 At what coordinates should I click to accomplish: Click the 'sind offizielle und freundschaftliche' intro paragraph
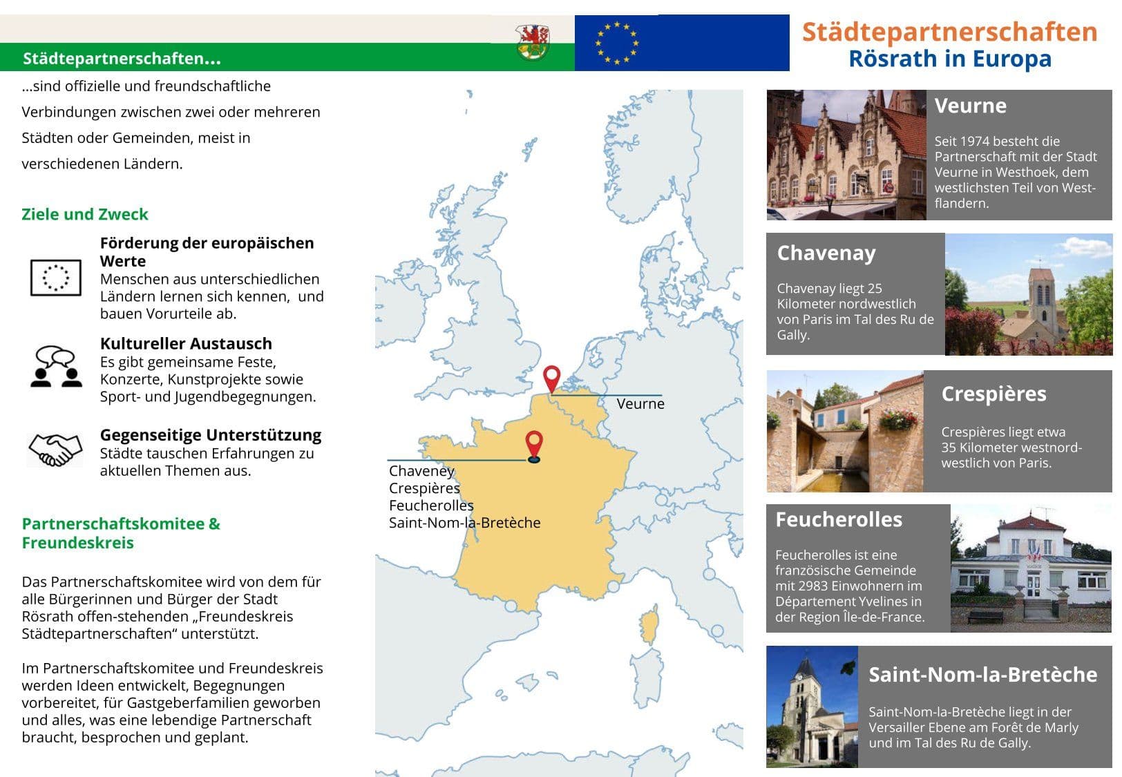pyautogui.click(x=171, y=125)
